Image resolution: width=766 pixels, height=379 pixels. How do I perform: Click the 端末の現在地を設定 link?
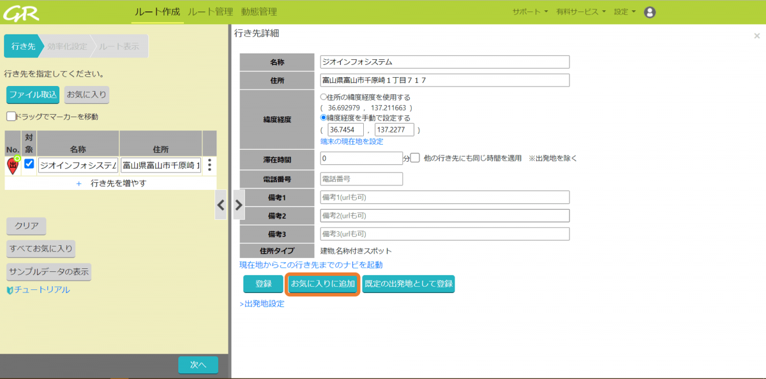click(x=352, y=141)
